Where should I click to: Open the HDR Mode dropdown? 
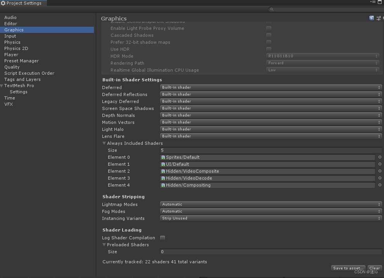click(323, 56)
